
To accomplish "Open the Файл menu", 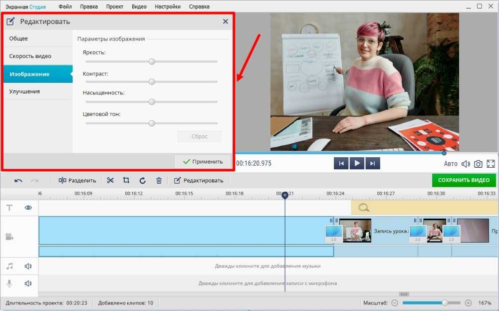I will [65, 6].
